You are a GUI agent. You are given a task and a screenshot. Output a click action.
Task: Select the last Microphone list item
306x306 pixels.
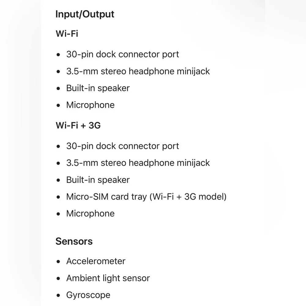[90, 214]
